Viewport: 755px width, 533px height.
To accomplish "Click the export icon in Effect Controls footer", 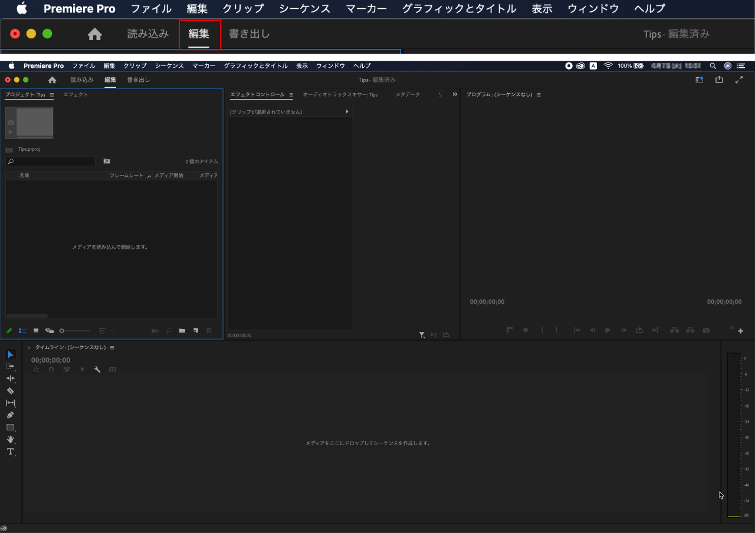I will tap(446, 335).
